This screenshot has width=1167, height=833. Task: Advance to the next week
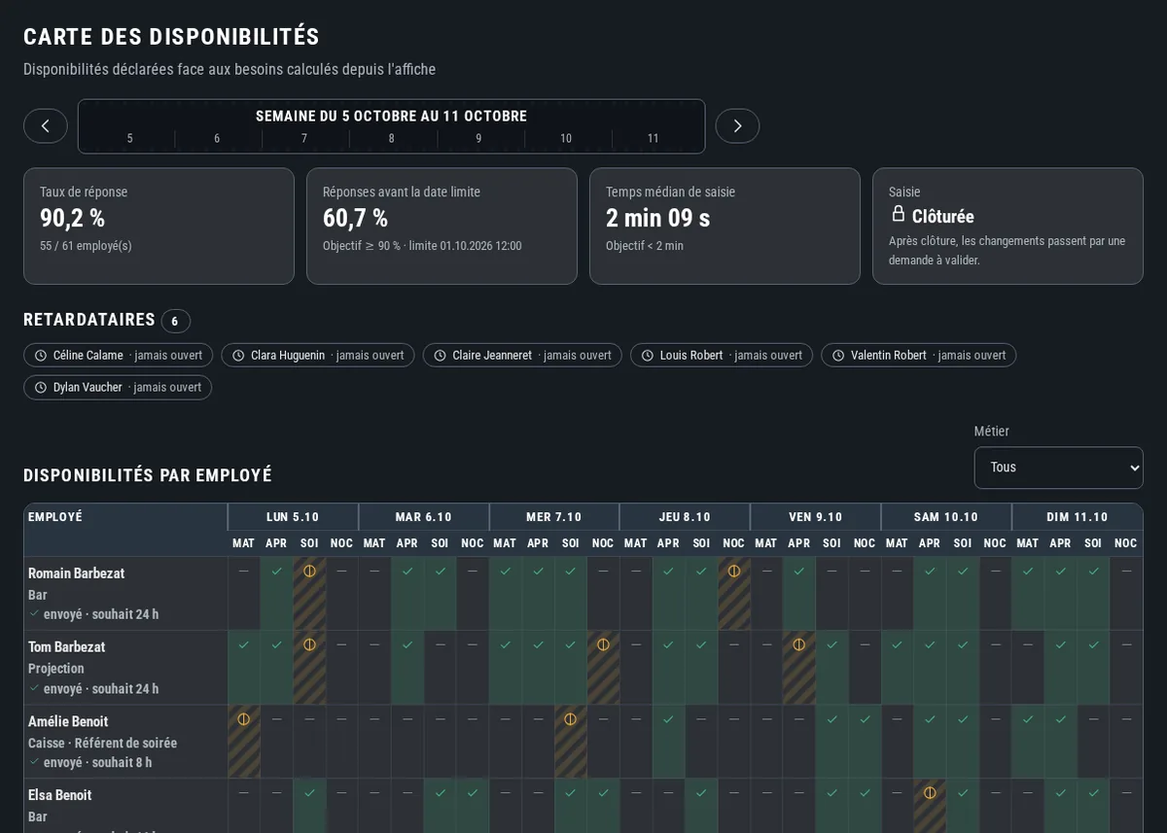tap(737, 126)
